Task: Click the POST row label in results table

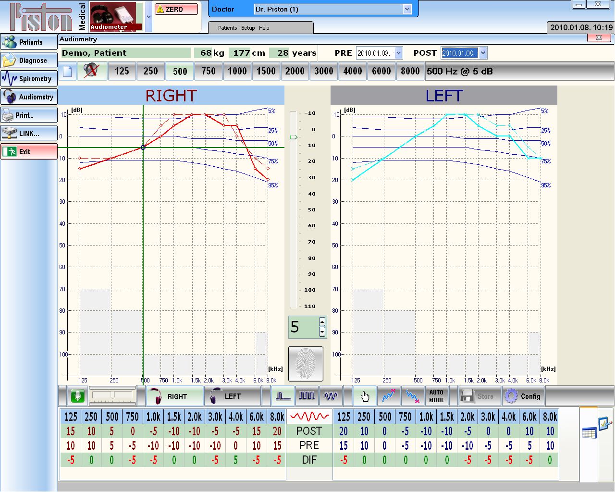Action: pos(309,431)
